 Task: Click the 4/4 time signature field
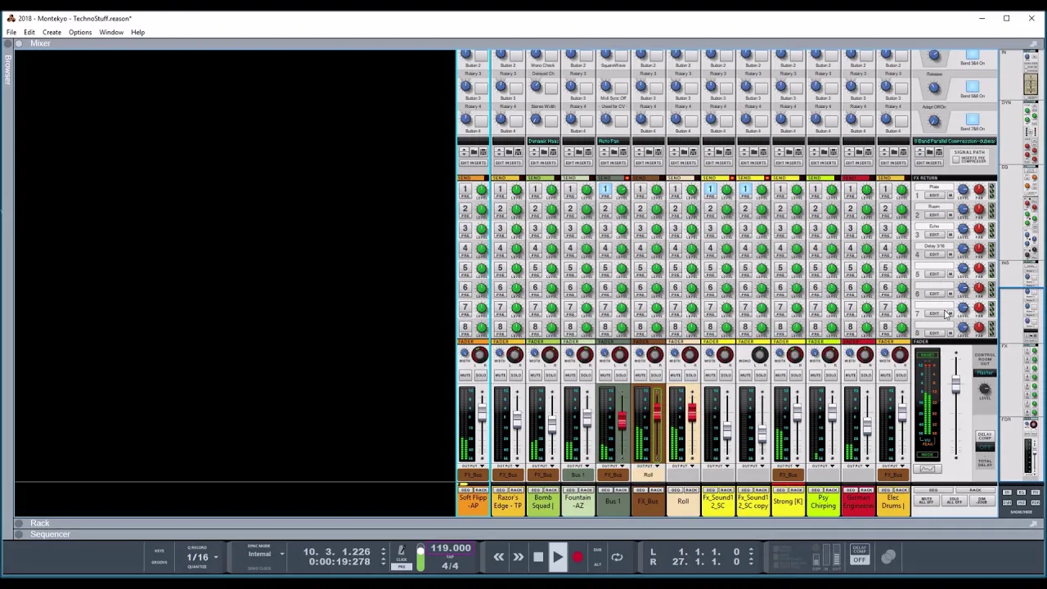click(450, 565)
